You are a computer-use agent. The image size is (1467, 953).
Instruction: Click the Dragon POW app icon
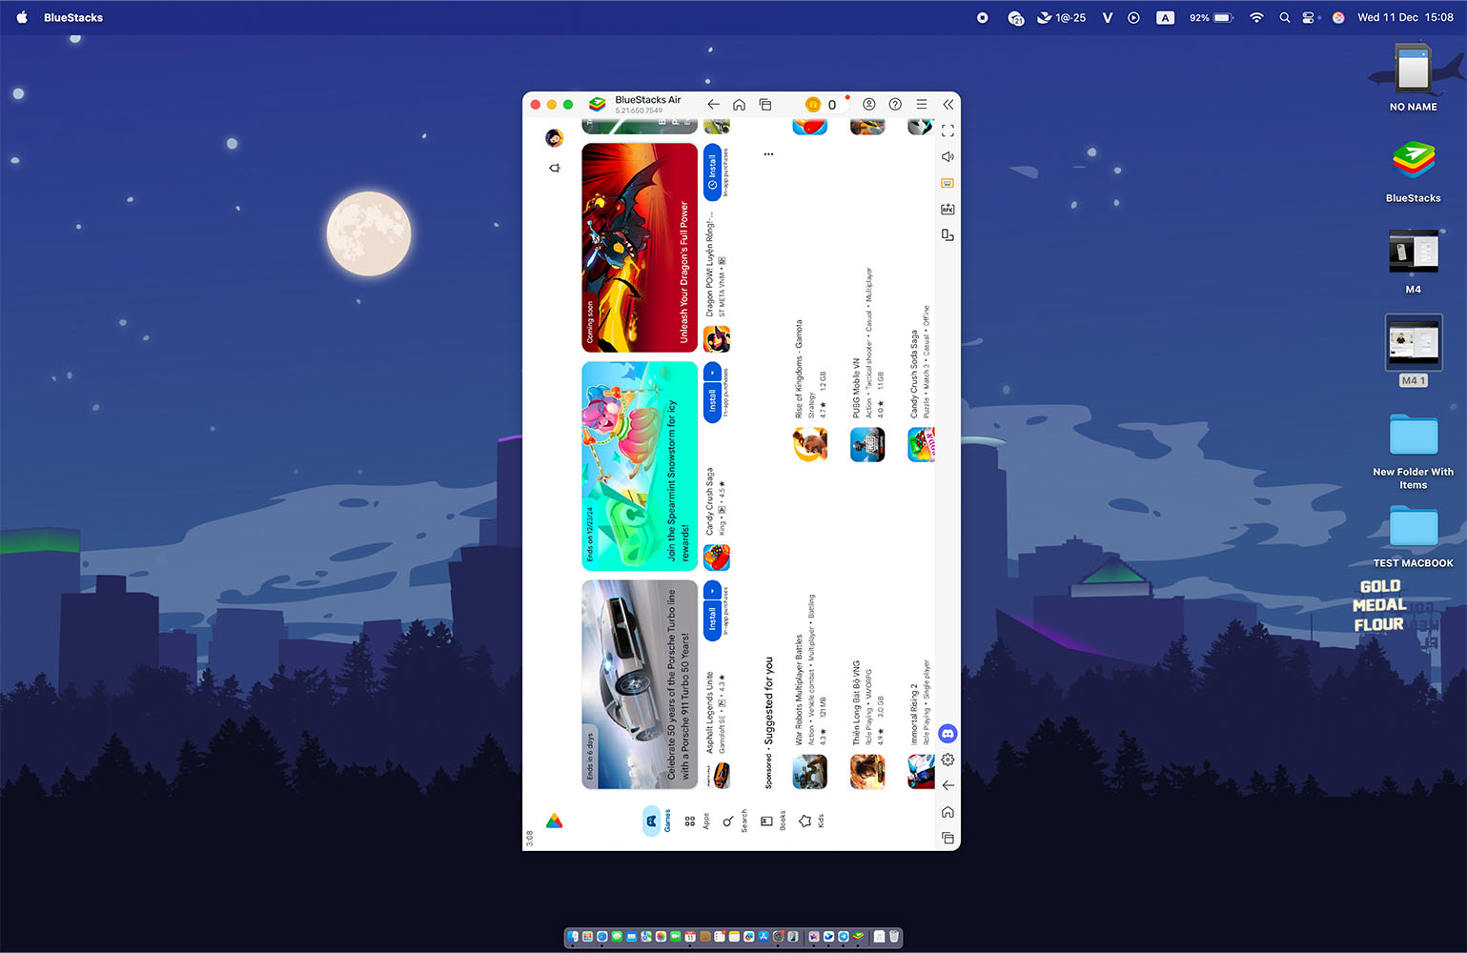pyautogui.click(x=717, y=339)
